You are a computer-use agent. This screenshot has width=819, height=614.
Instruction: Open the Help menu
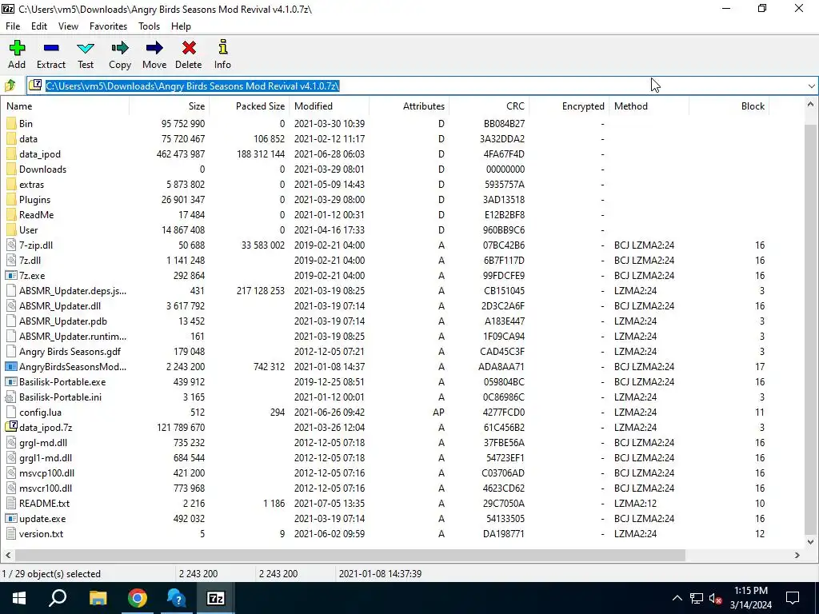(181, 26)
